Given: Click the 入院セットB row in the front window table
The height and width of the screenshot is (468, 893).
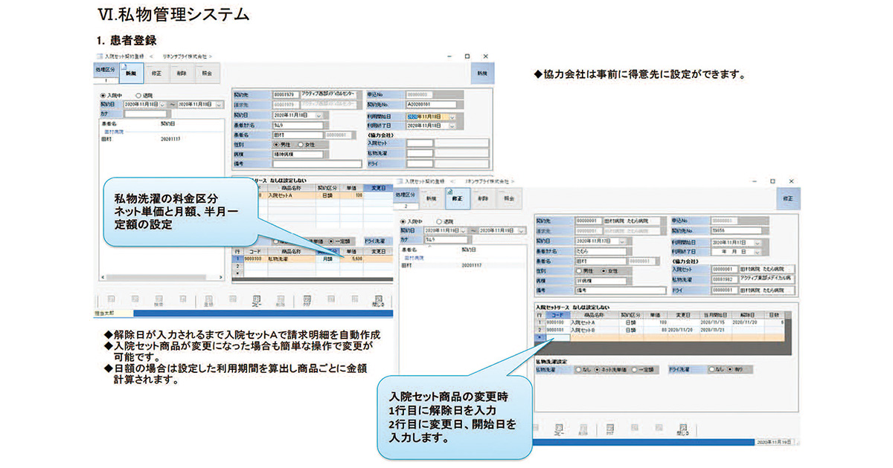Looking at the screenshot, I should 661,328.
